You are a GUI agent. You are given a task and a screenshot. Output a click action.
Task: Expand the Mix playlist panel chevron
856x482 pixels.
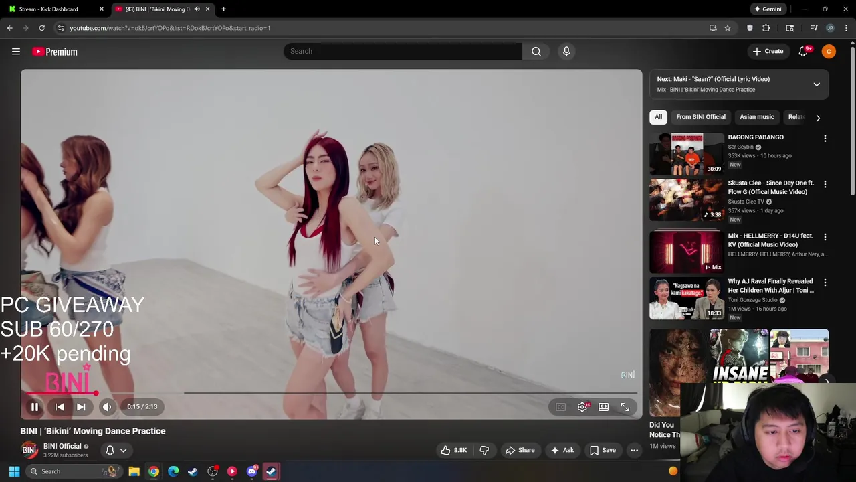coord(817,84)
